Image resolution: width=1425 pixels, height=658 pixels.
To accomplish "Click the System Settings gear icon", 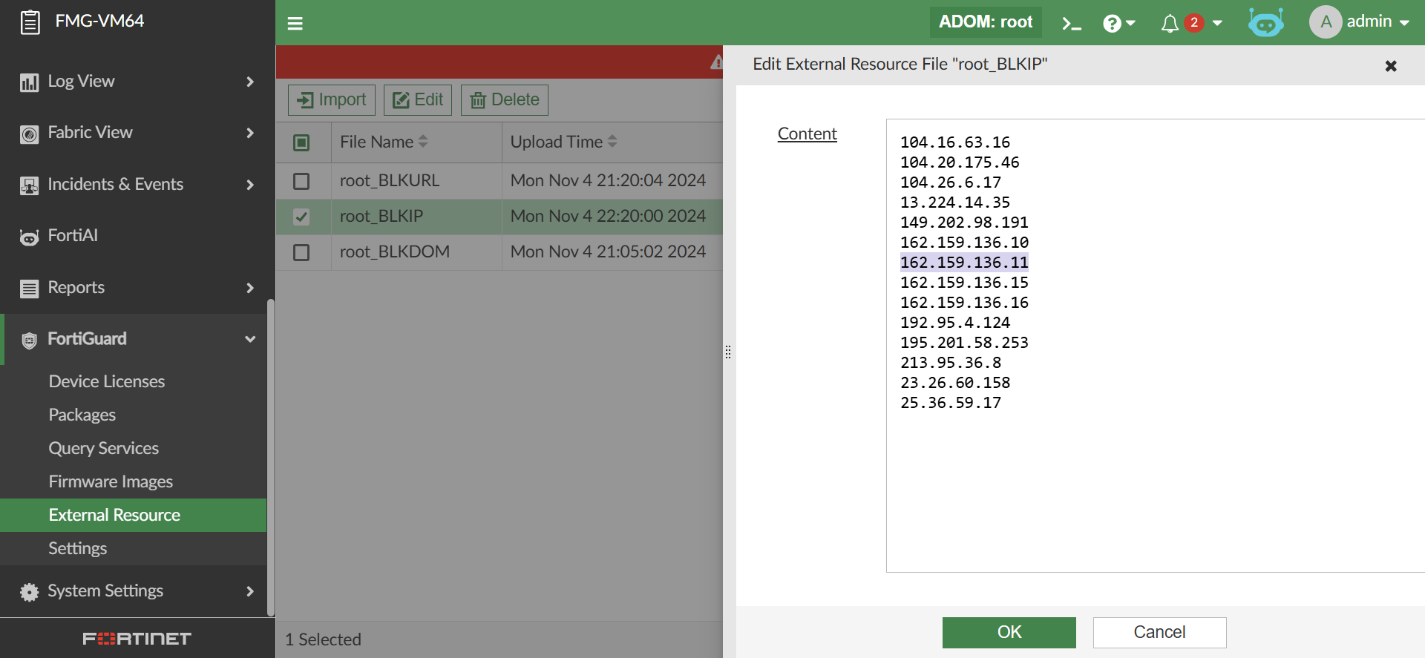I will pos(29,592).
